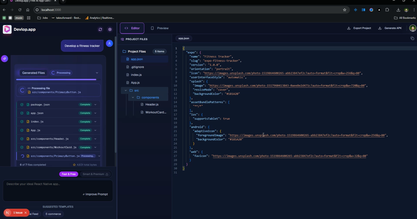Viewport: 417px width, 219px height.
Task: Click Export Project button
Action: (359, 28)
